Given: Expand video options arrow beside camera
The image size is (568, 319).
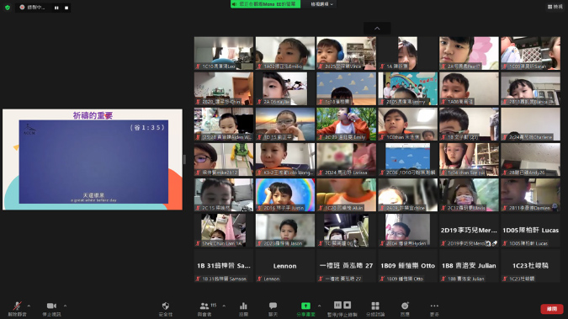Looking at the screenshot, I should 65,306.
